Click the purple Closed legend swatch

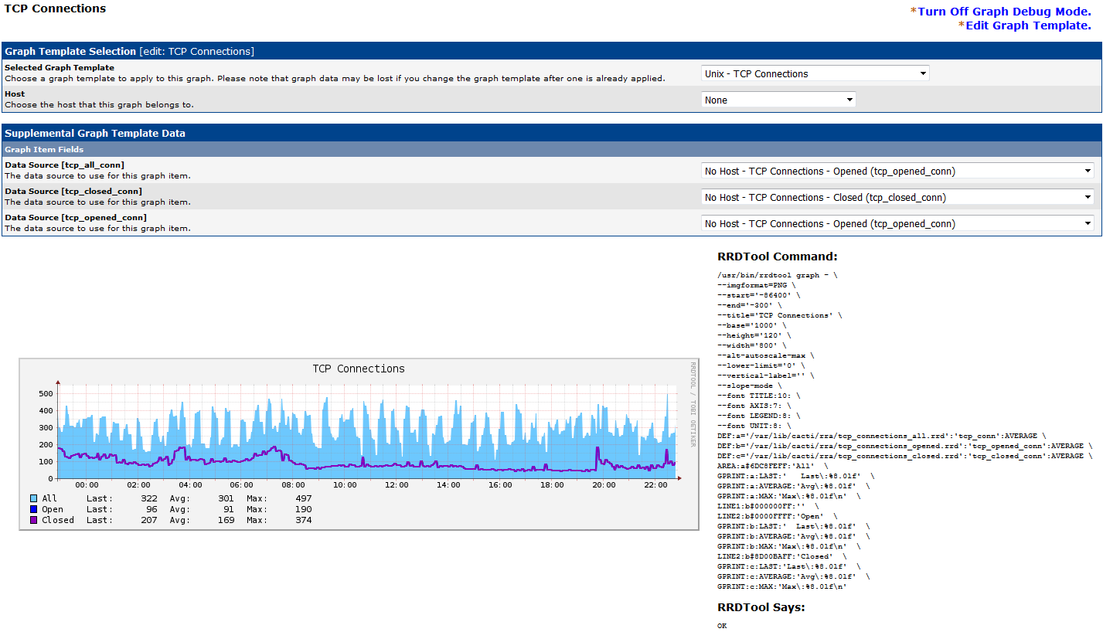coord(33,520)
